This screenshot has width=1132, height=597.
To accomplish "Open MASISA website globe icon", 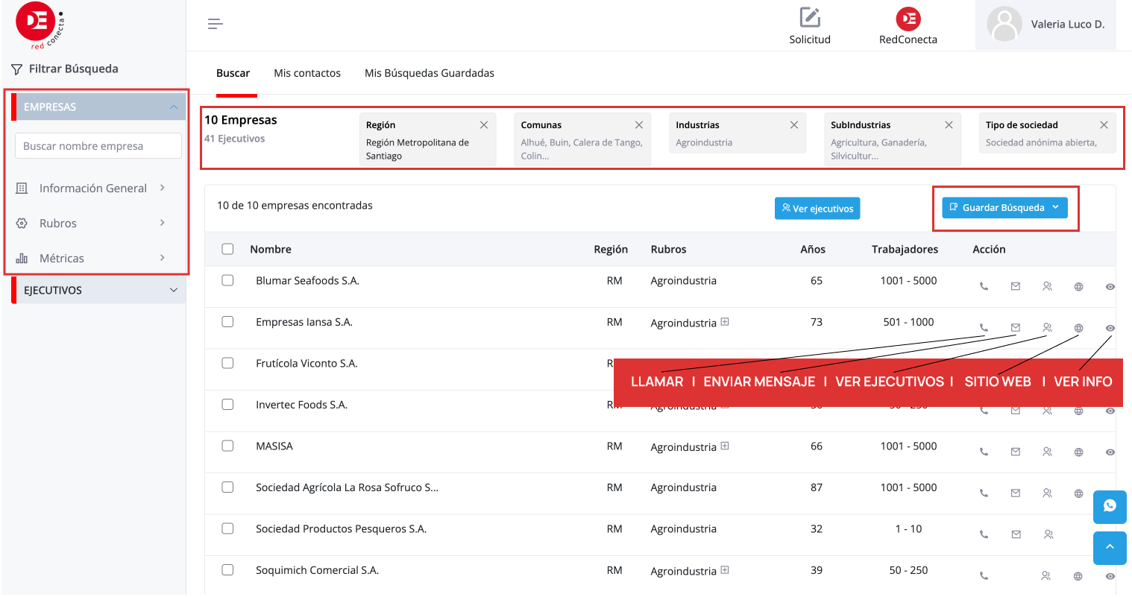I will click(1078, 452).
